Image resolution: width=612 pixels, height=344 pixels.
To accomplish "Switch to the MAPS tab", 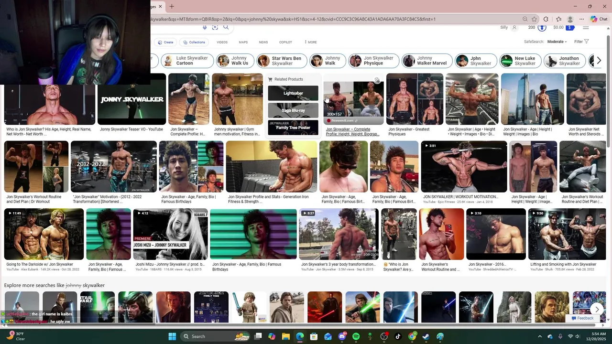I will point(243,42).
